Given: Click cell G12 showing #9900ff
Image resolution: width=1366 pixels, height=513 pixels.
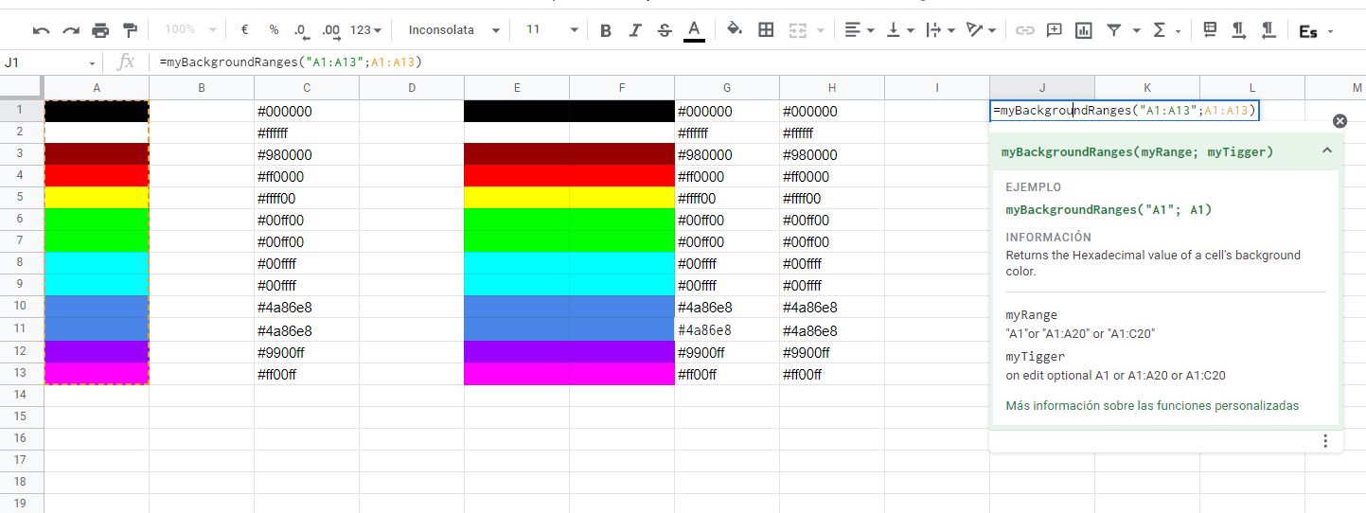Looking at the screenshot, I should point(727,352).
